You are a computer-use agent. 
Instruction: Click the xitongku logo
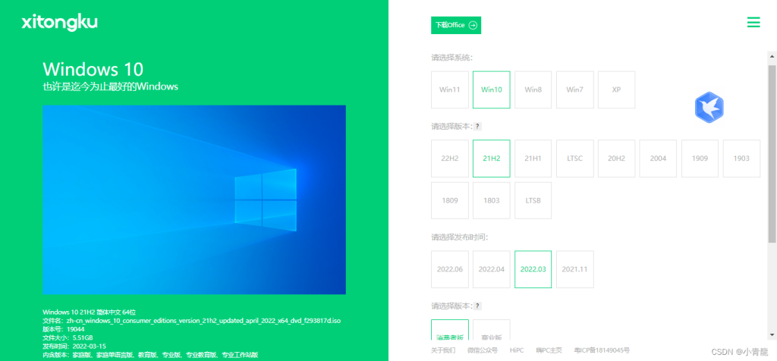(x=59, y=23)
